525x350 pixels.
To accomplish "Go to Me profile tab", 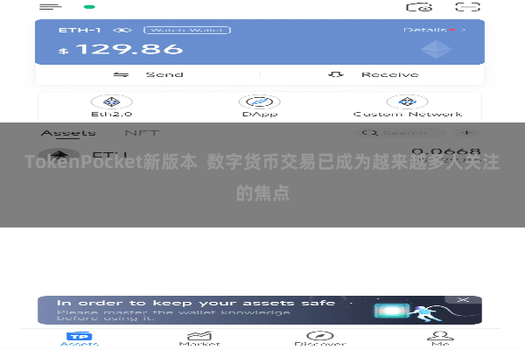I will (x=440, y=339).
